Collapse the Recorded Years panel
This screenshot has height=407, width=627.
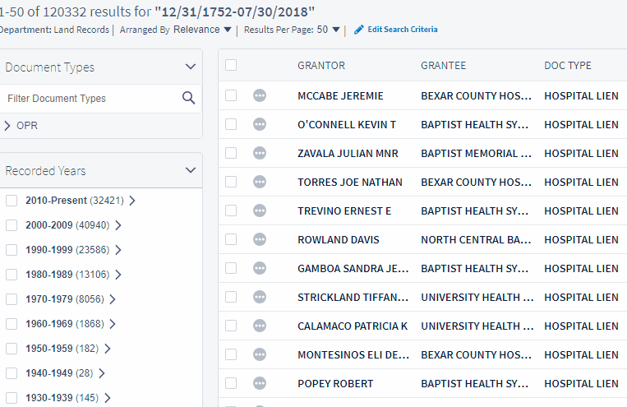(x=191, y=170)
